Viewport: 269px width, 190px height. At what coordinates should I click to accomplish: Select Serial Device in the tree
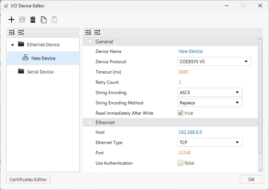40,72
